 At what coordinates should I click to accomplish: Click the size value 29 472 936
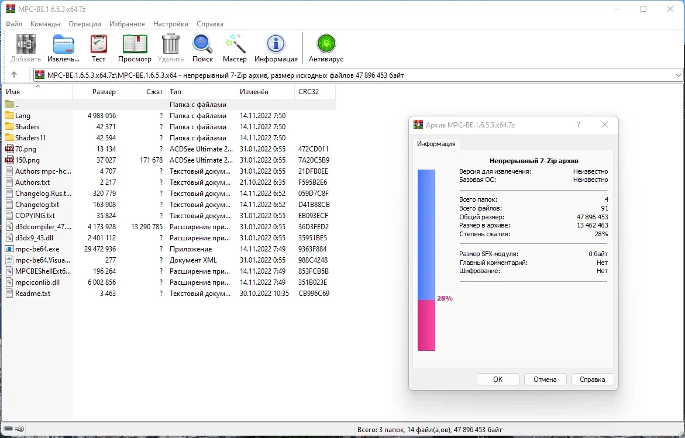100,249
